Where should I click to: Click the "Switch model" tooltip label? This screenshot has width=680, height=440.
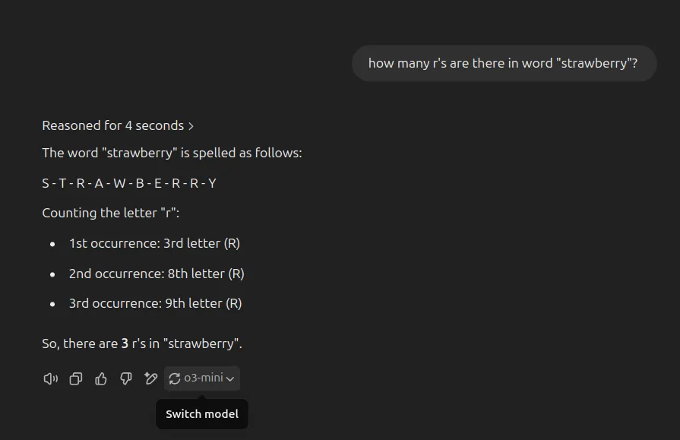pos(202,414)
